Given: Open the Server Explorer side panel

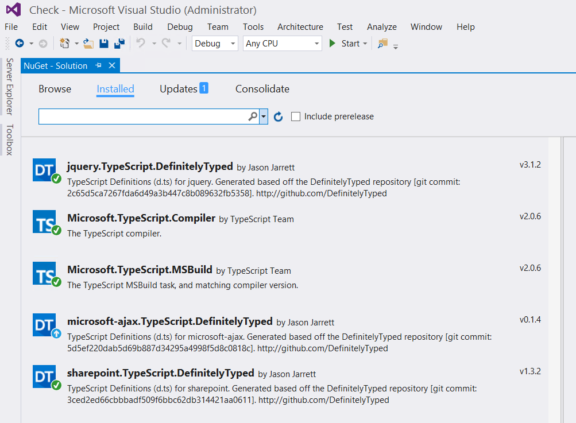Looking at the screenshot, I should coord(10,86).
